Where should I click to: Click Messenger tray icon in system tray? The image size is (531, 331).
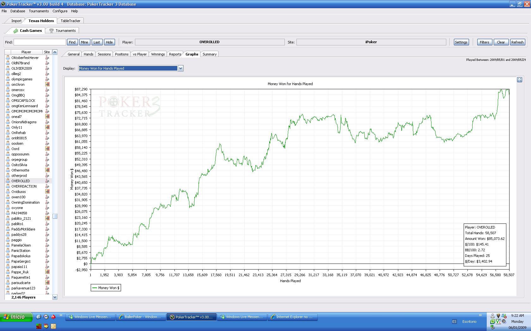(504, 316)
